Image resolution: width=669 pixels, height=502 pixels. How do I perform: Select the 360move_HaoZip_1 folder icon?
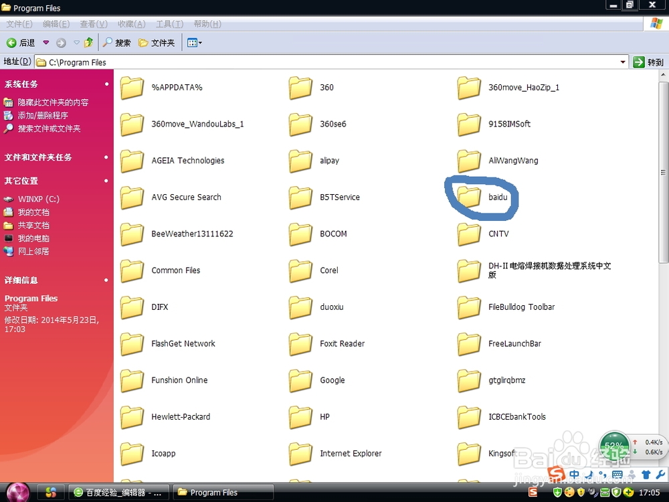(x=469, y=88)
